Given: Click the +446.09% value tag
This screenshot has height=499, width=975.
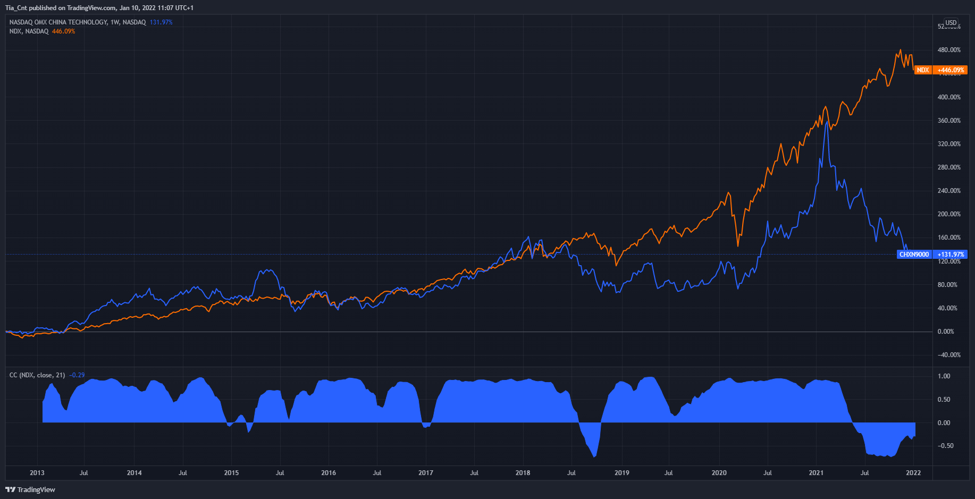Looking at the screenshot, I should (951, 70).
